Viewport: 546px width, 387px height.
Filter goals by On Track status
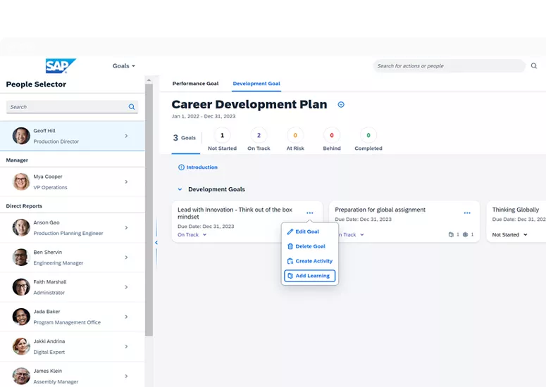[259, 136]
